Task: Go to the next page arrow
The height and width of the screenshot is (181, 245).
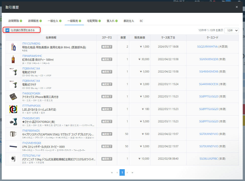Action: pyautogui.click(x=127, y=173)
